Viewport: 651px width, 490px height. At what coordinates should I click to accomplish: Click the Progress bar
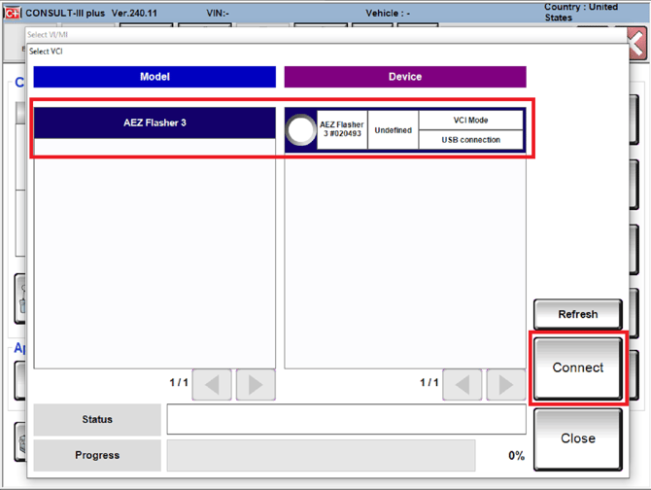[x=321, y=456]
